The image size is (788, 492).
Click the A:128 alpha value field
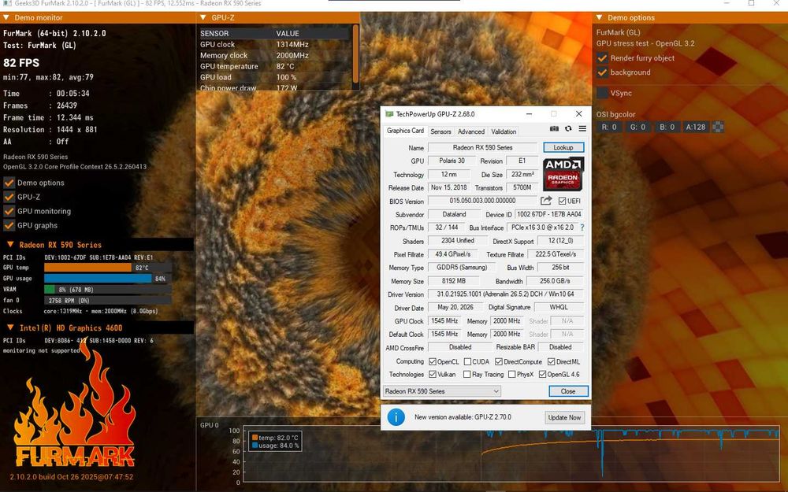tap(696, 127)
